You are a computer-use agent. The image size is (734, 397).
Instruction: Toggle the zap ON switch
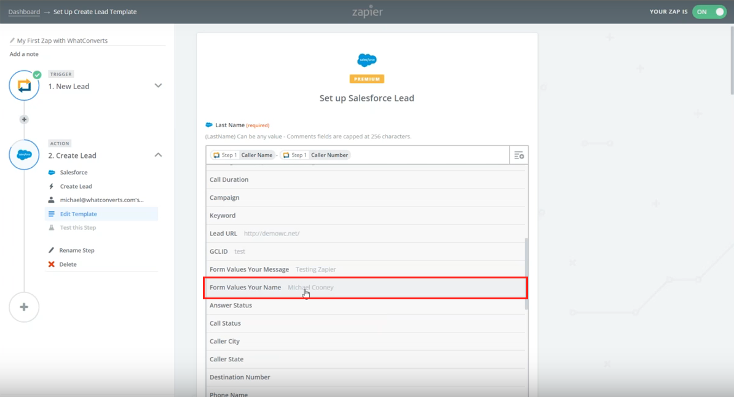point(709,12)
